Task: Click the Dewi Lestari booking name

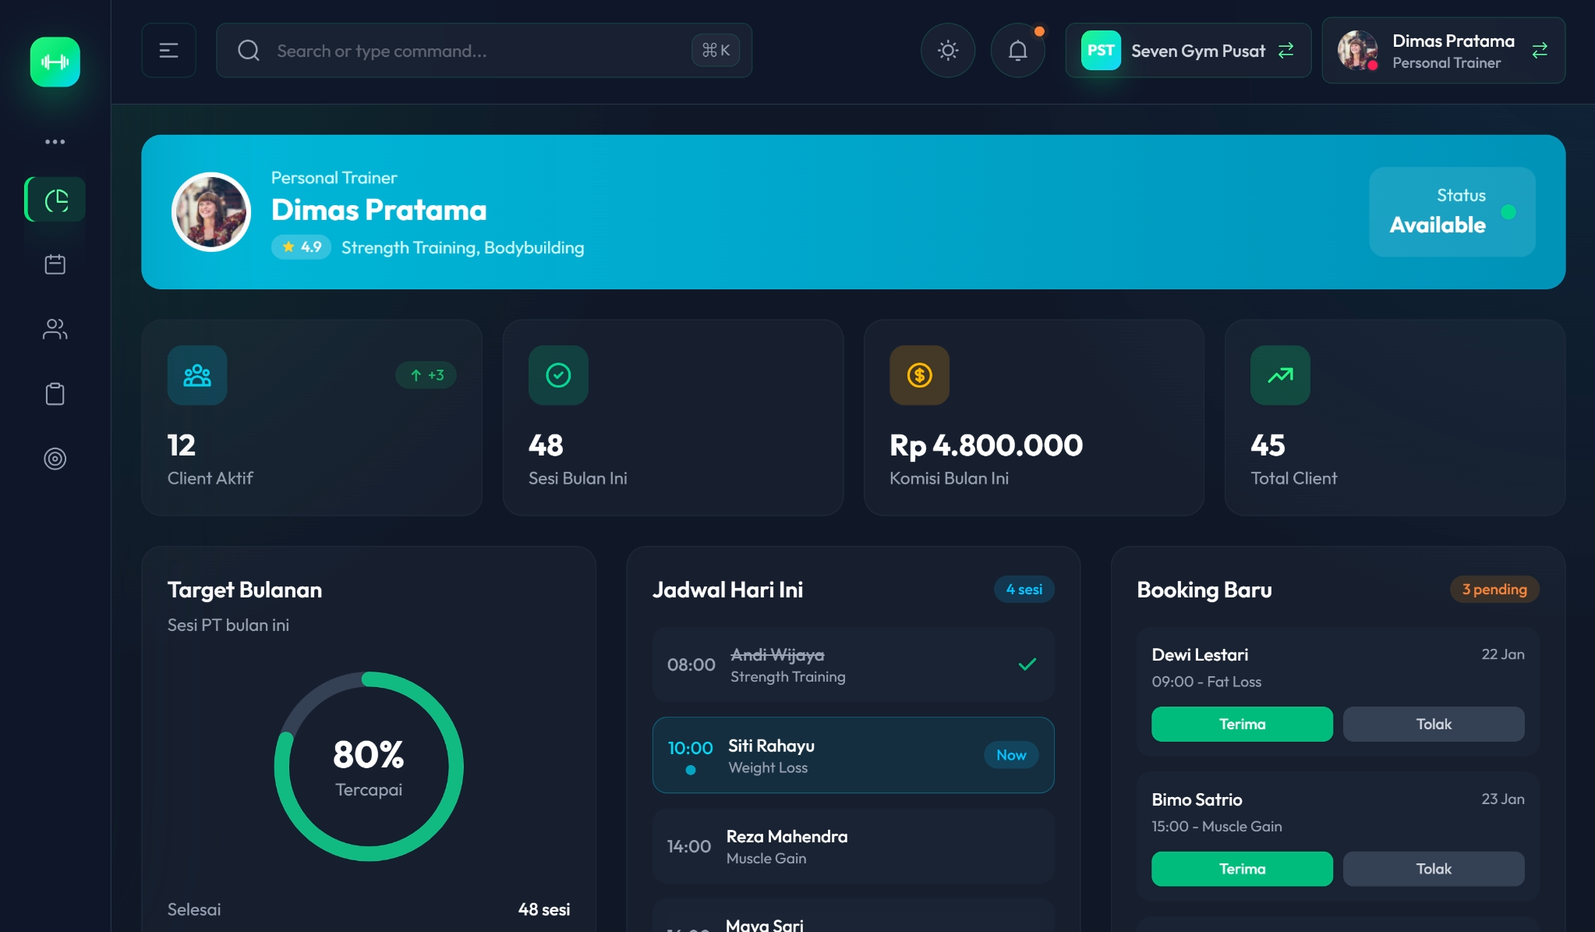Action: click(x=1200, y=655)
